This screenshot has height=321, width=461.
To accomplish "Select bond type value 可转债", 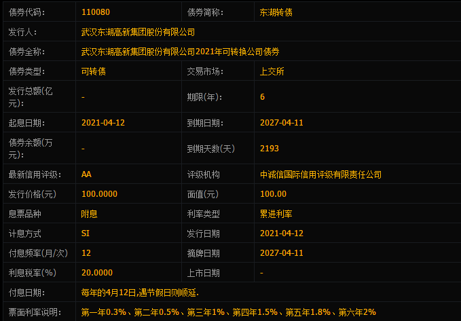I will coord(94,71).
